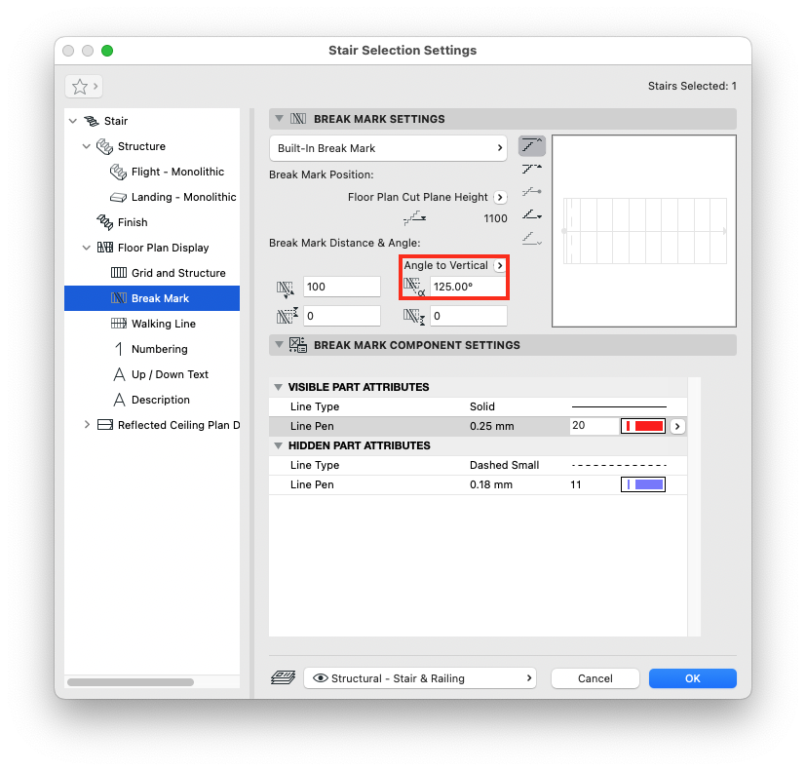Open Up / Down Text page
The width and height of the screenshot is (806, 771).
(x=170, y=374)
